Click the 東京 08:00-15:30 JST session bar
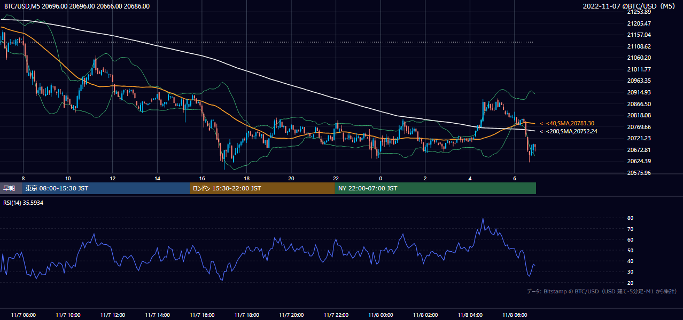This screenshot has height=320, width=683. click(x=106, y=188)
